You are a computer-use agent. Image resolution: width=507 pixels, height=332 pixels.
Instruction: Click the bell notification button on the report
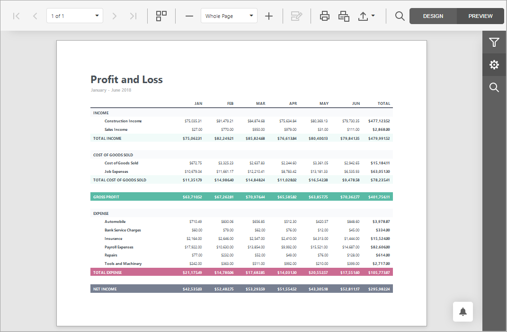[463, 312]
